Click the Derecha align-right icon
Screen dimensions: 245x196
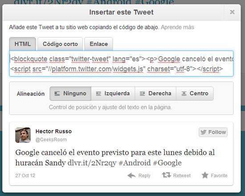[143, 94]
